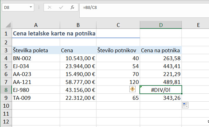Click result cell 263,58

pyautogui.click(x=161, y=58)
